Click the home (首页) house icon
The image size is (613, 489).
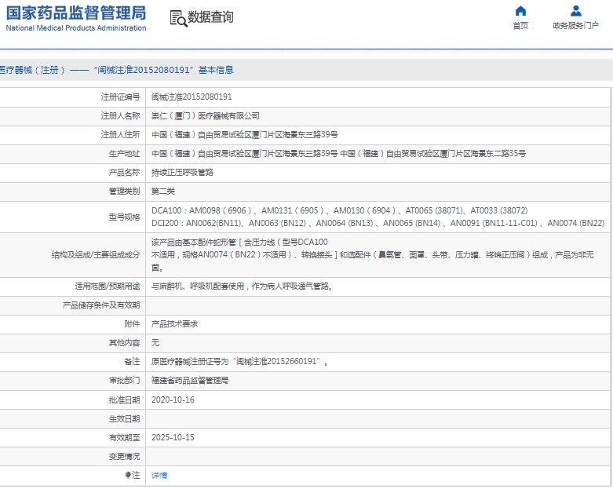[520, 10]
